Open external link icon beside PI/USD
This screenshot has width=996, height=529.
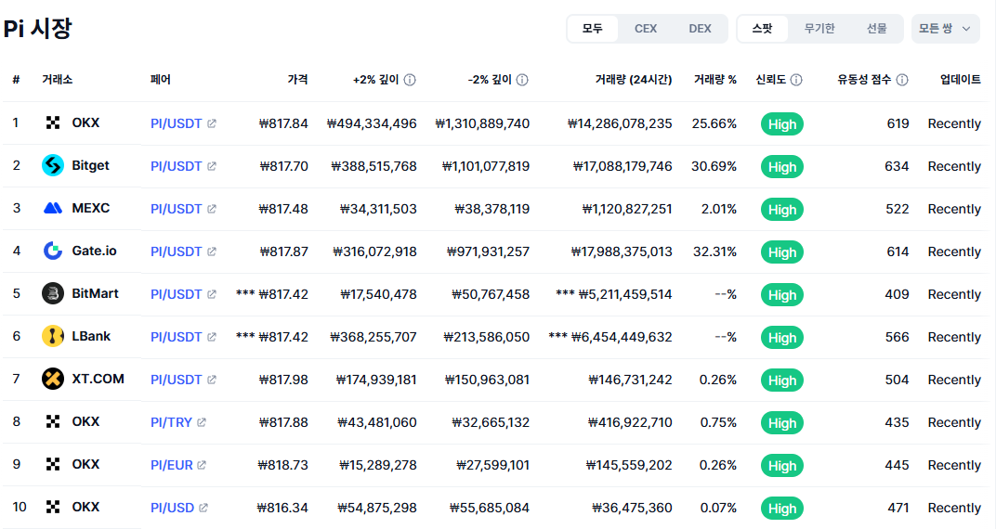(203, 508)
